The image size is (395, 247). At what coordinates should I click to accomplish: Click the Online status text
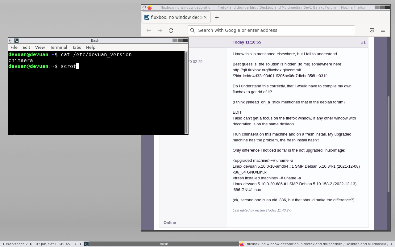[170, 222]
